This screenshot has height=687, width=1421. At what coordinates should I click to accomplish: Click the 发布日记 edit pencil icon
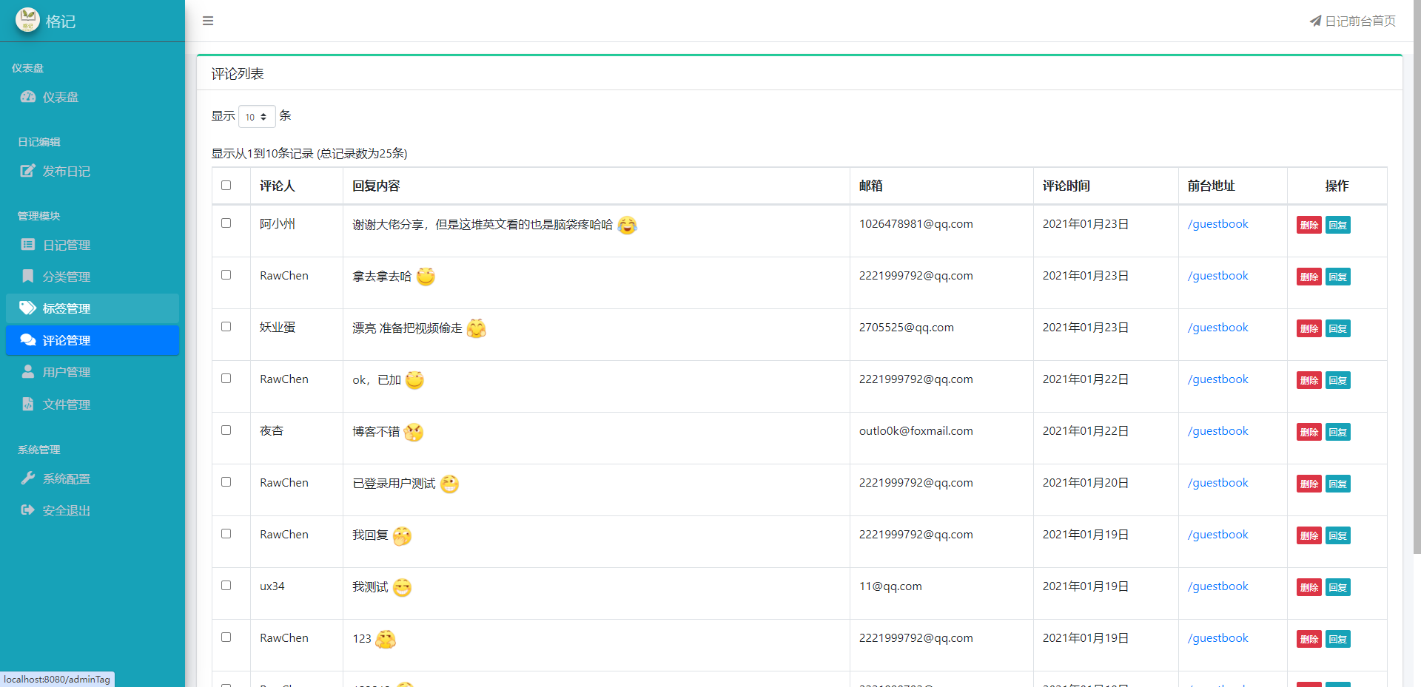tap(28, 171)
